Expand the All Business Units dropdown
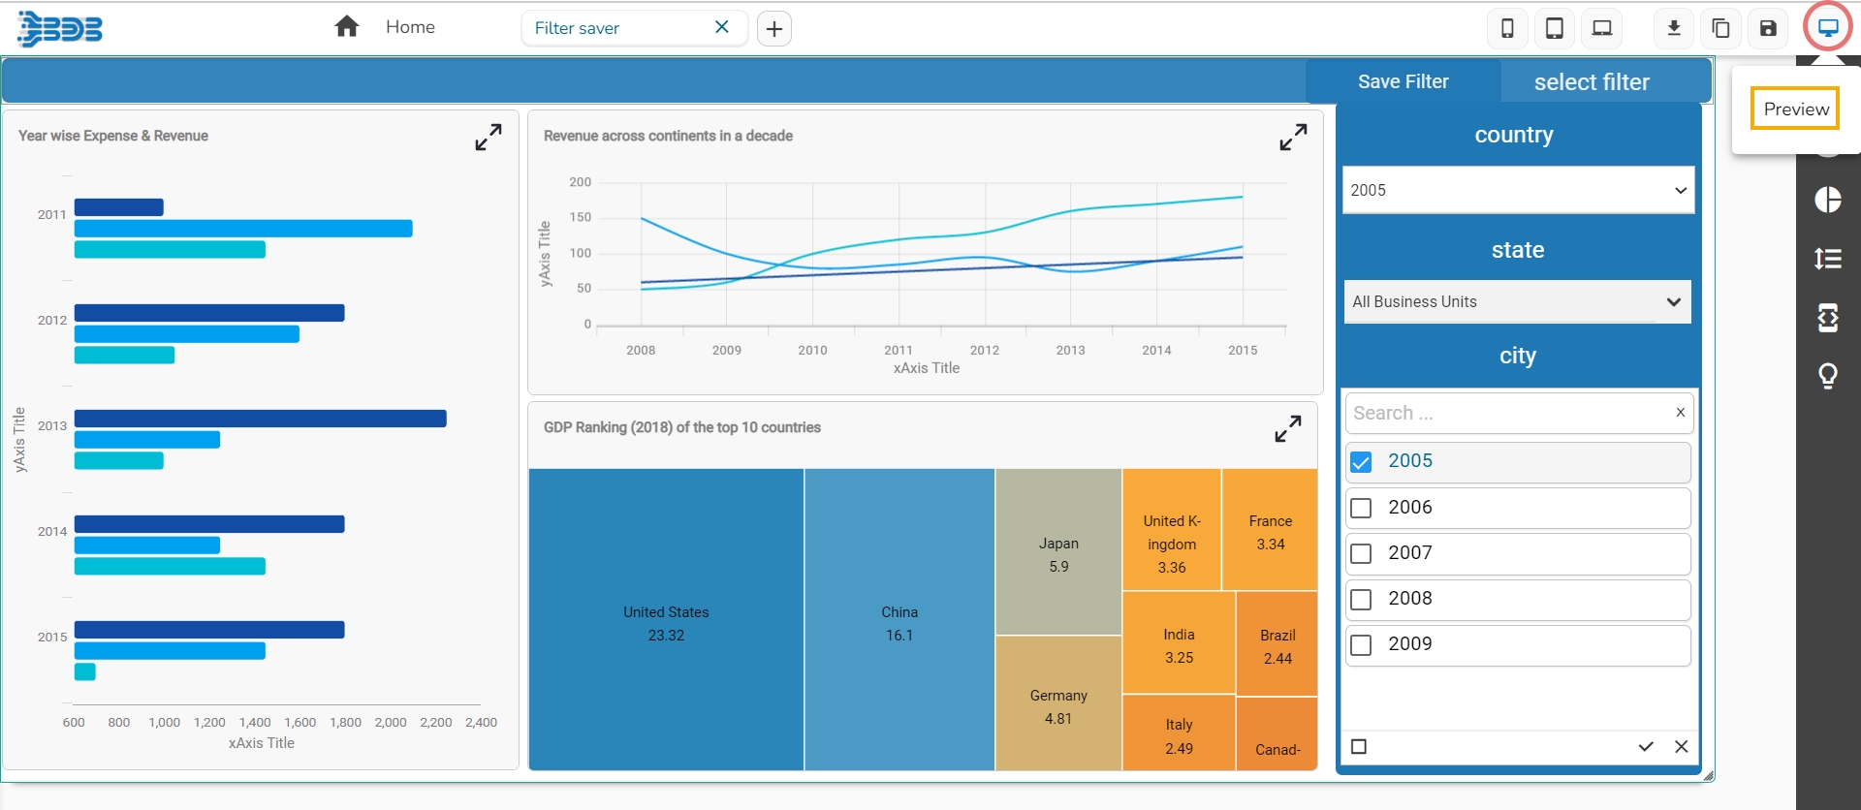This screenshot has width=1861, height=810. [x=1517, y=301]
